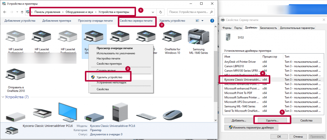327x140 pixels.
Task: Click the 'Свойства' button below driver list
Action: (x=306, y=120)
